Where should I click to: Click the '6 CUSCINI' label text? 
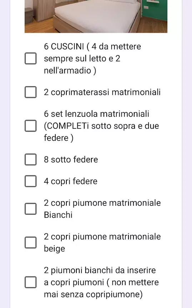64,47
